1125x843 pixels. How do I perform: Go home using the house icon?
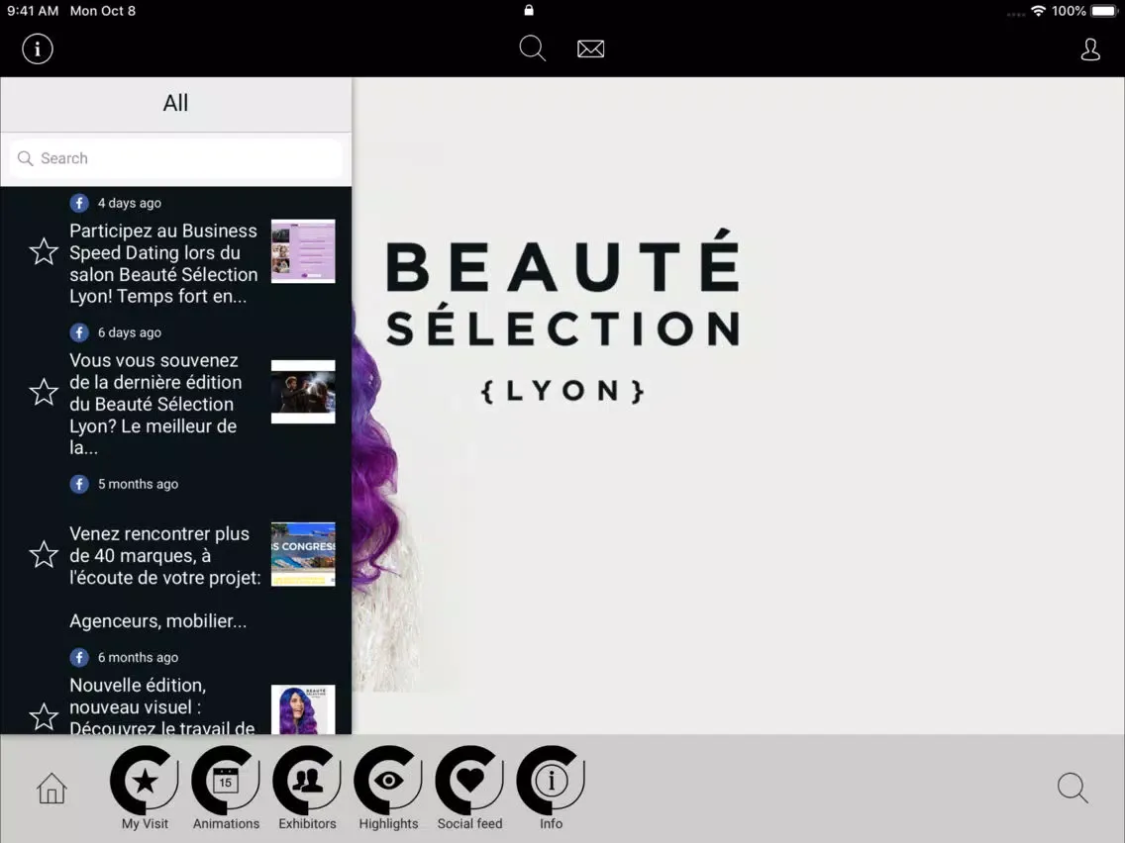coord(51,789)
